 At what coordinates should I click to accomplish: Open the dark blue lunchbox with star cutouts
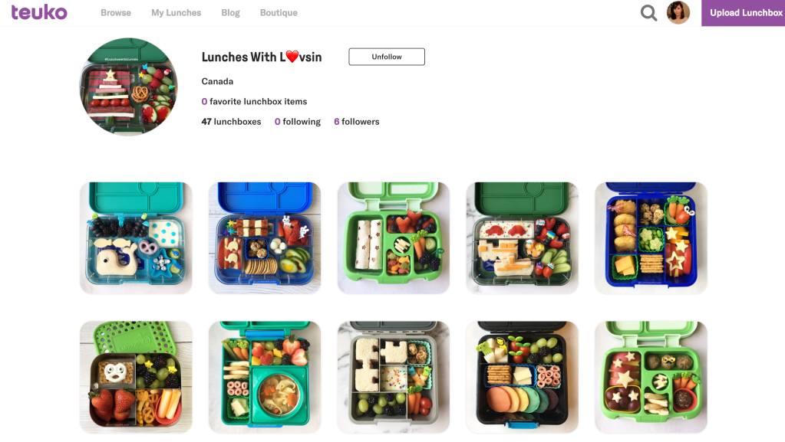point(651,238)
